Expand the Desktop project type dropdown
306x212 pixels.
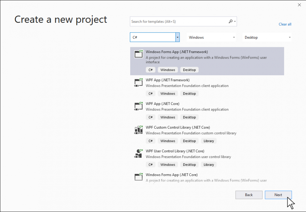click(268, 37)
